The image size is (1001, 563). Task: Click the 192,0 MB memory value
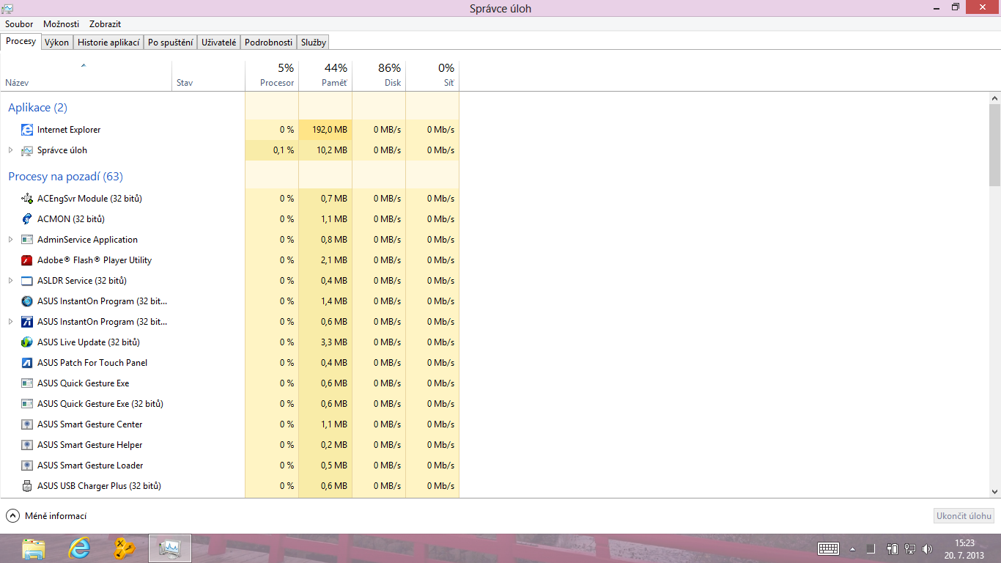[x=330, y=130]
